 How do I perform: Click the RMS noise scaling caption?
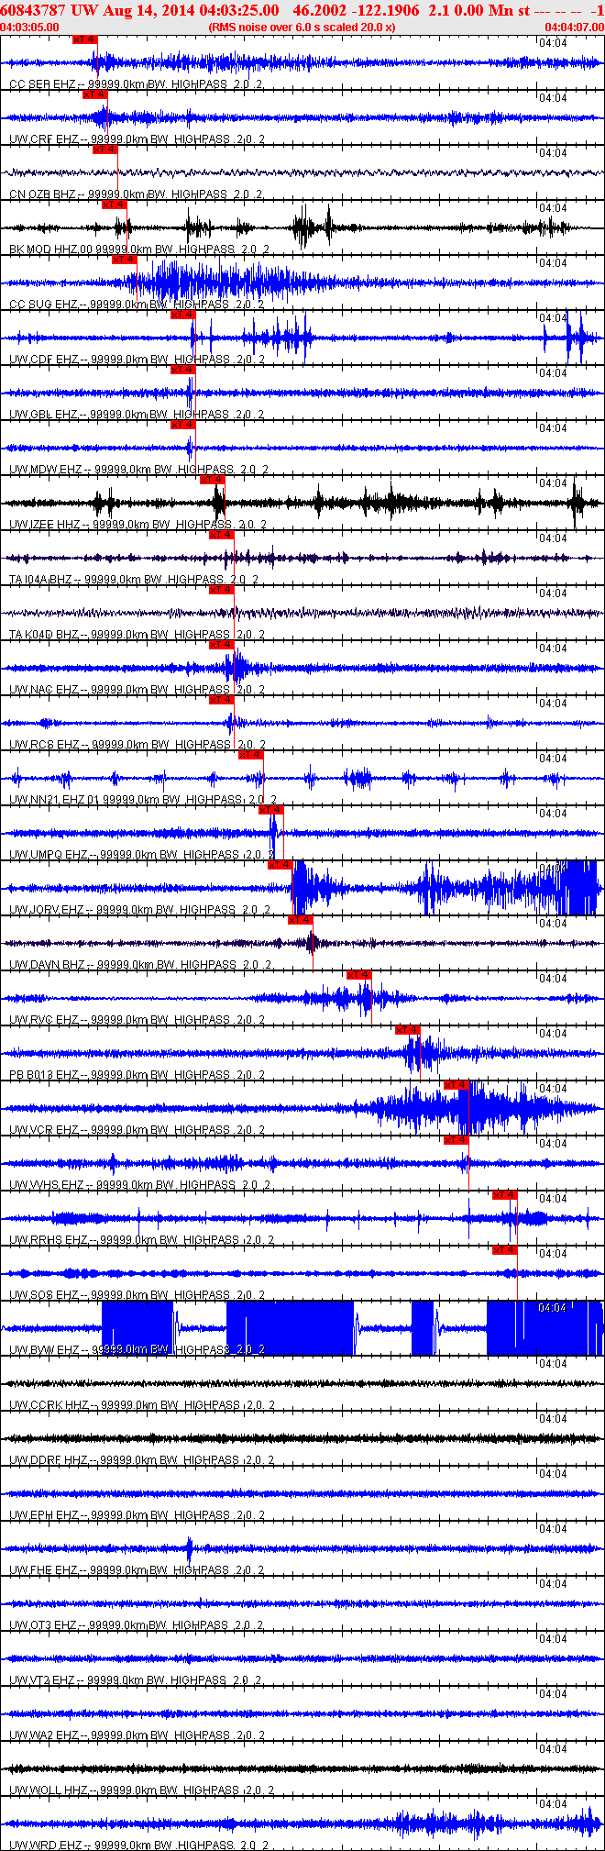[x=302, y=28]
